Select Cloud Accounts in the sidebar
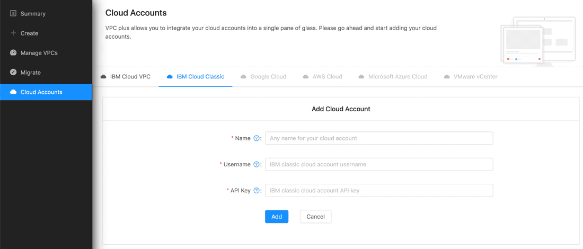This screenshot has height=249, width=583. point(46,92)
